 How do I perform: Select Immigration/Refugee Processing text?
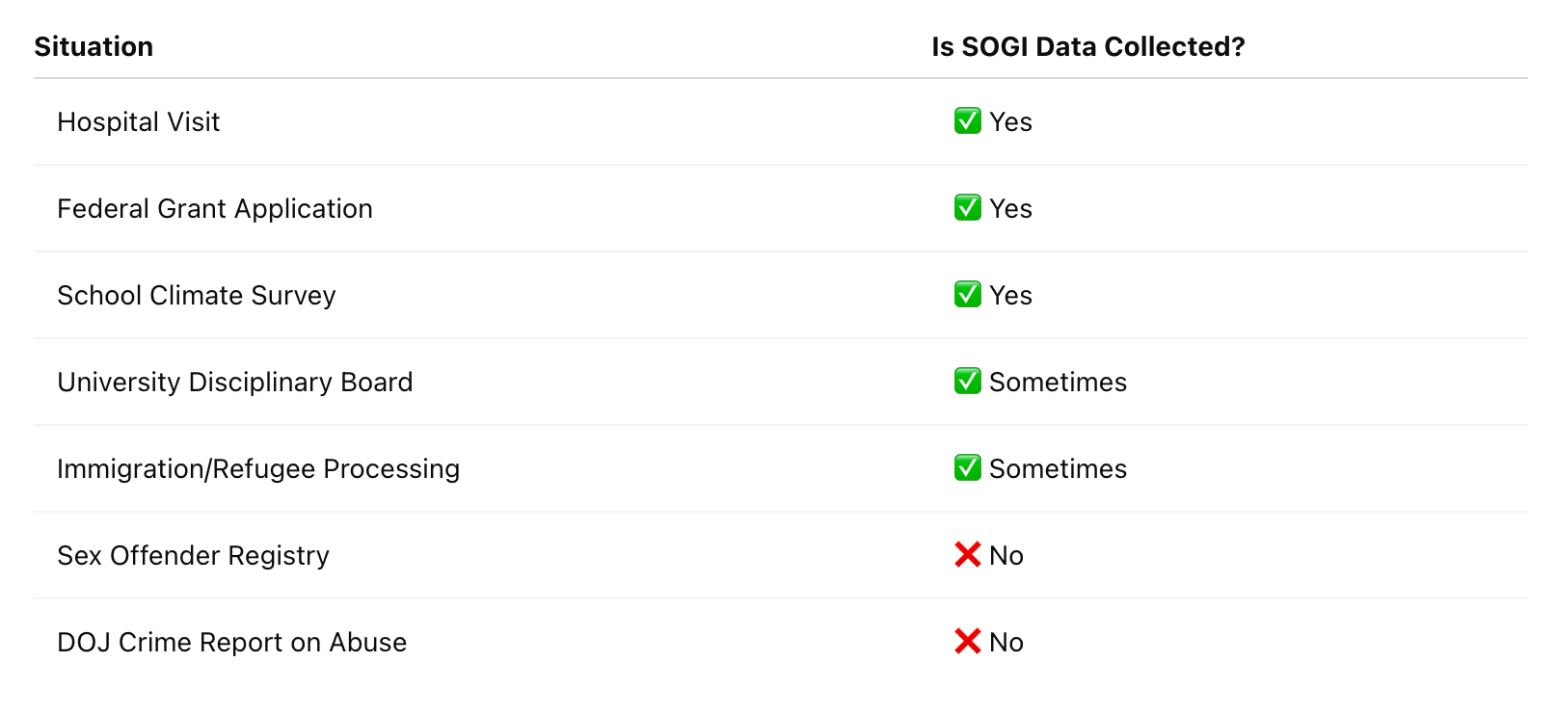point(258,469)
